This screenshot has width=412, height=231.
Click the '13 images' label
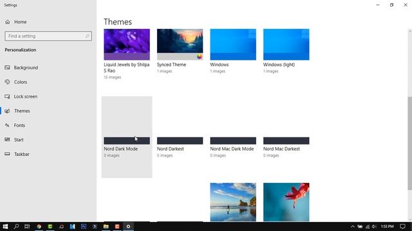[x=112, y=77]
